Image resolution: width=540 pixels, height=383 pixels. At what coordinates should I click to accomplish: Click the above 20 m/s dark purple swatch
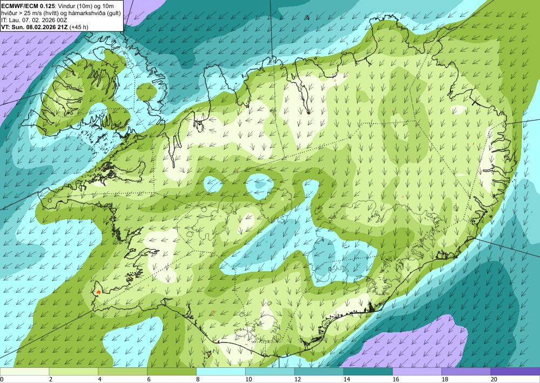coord(515,371)
